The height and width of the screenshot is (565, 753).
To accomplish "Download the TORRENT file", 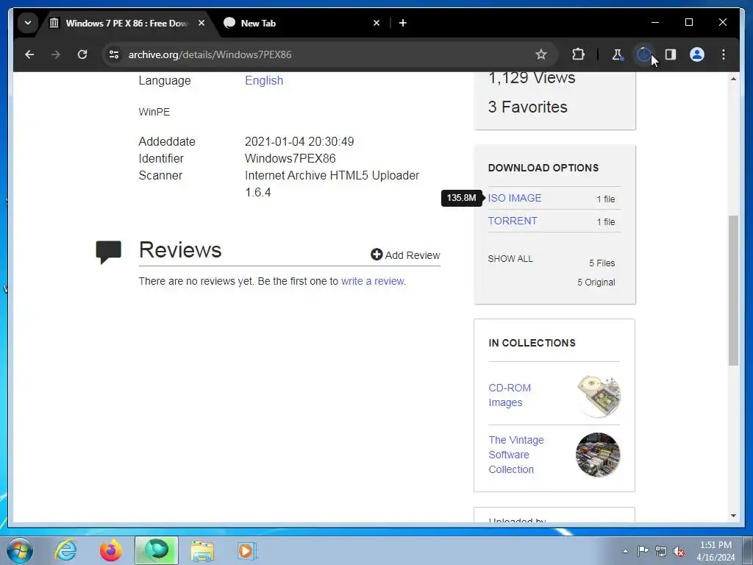I will click(513, 221).
